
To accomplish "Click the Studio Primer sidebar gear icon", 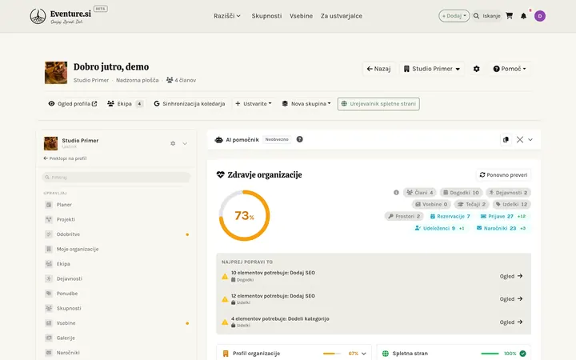I will click(x=173, y=143).
